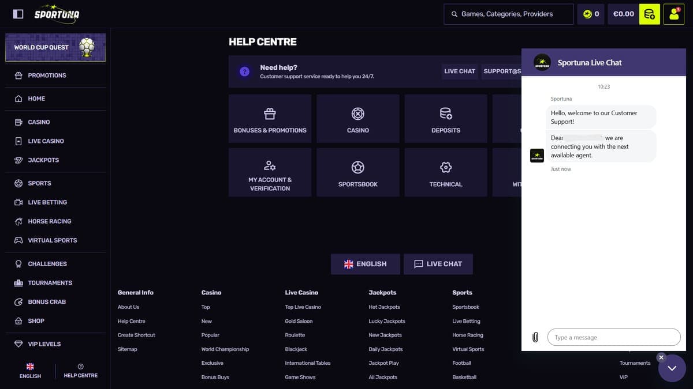Click the Games, Categories, Providers search field
This screenshot has width=693, height=389.
pos(508,14)
